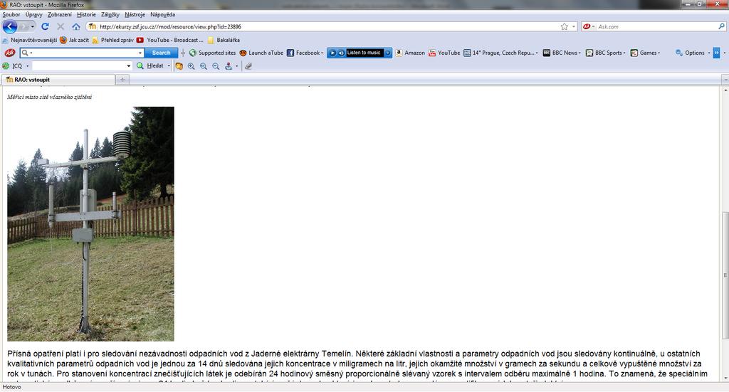
Task: Zoom in with the plus magnifier on the ICQ toolbar
Action: tap(191, 66)
